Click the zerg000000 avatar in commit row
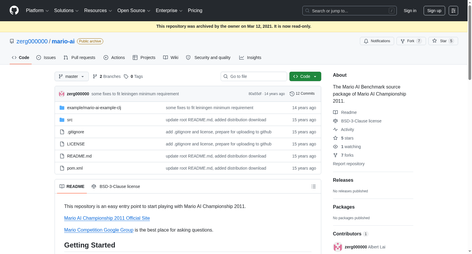Viewport: 472px width, 254px height. click(62, 94)
